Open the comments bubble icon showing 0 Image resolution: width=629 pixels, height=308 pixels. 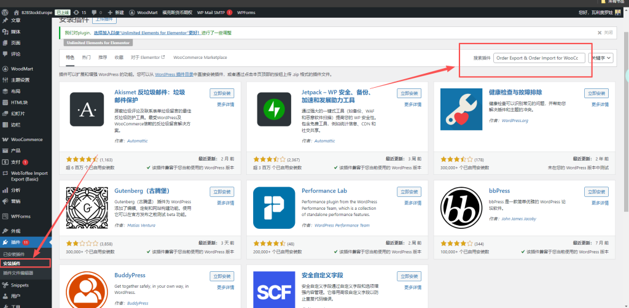click(x=94, y=12)
